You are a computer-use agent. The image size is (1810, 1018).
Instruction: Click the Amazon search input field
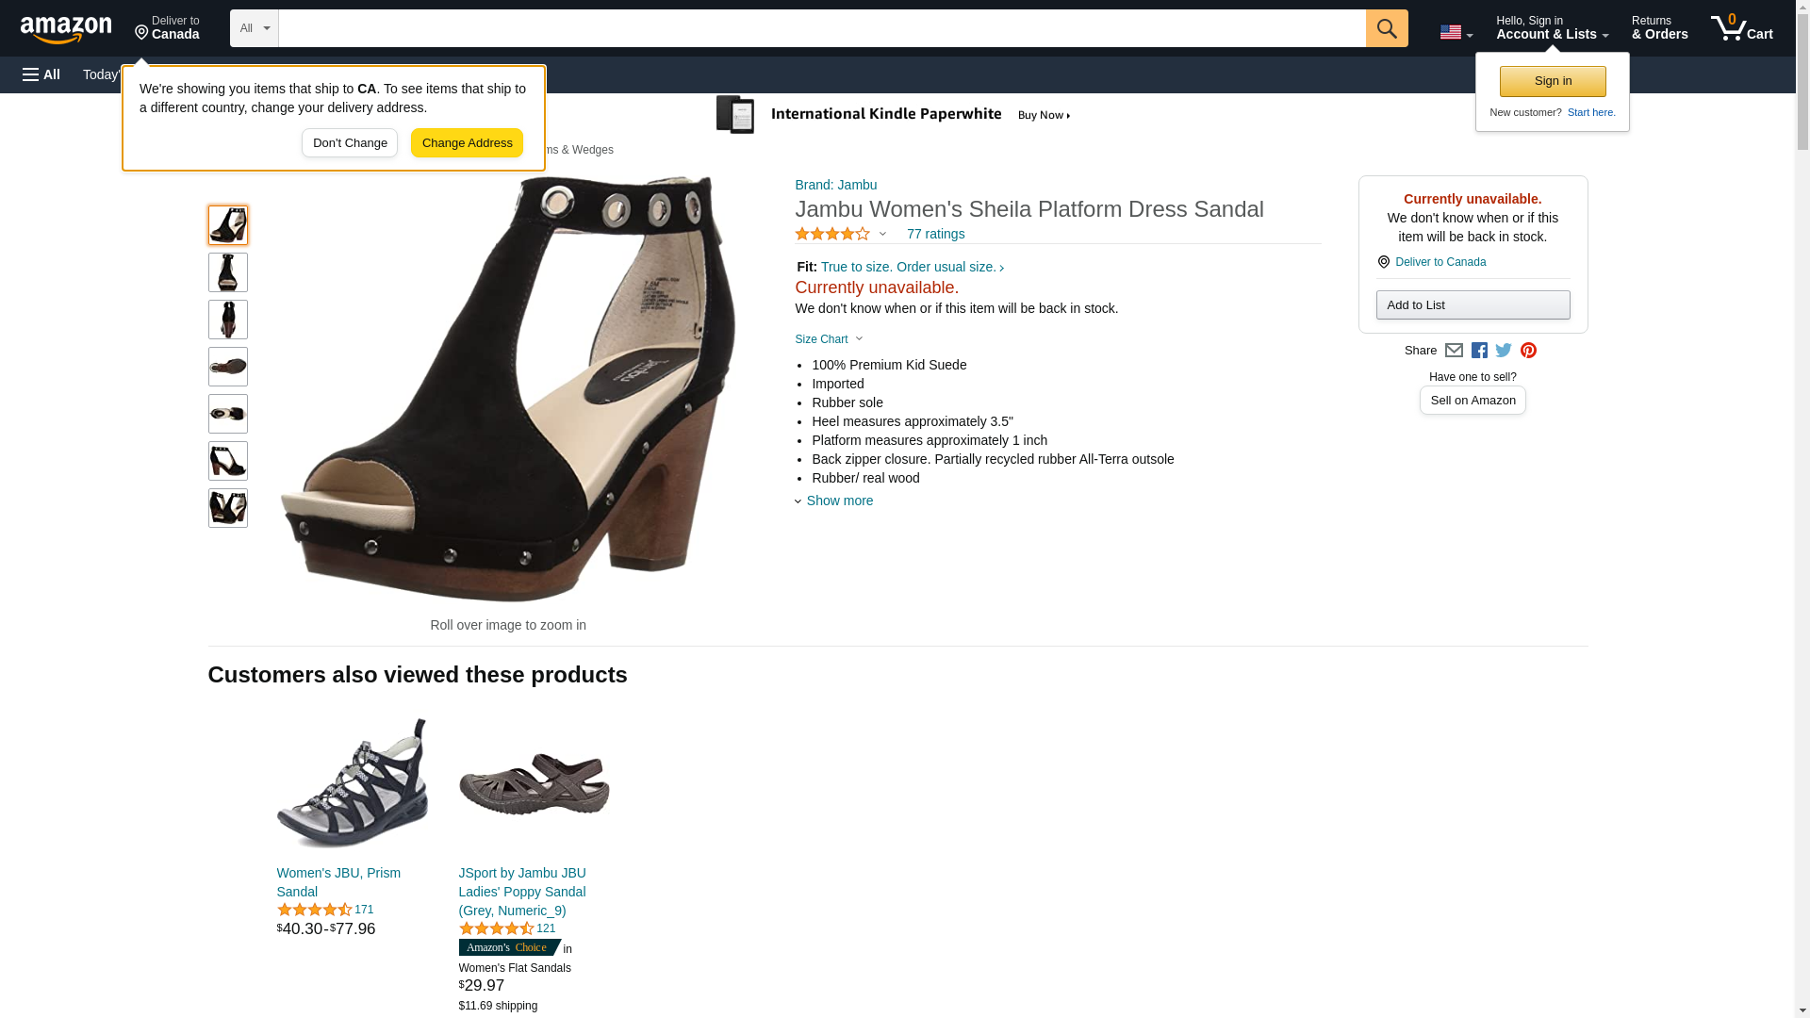[822, 28]
